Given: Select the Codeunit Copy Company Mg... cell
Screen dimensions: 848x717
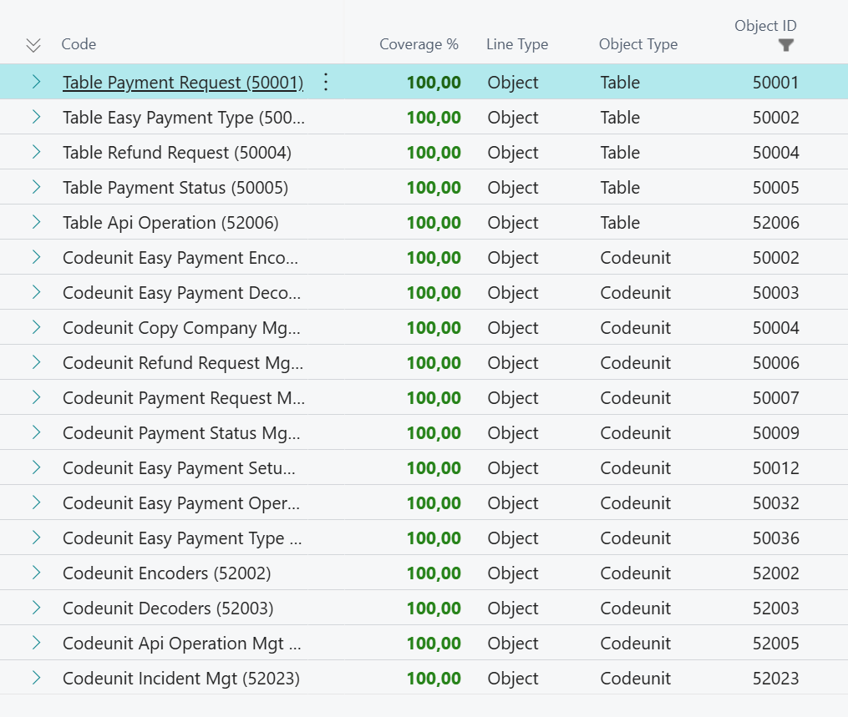Looking at the screenshot, I should pyautogui.click(x=181, y=328).
